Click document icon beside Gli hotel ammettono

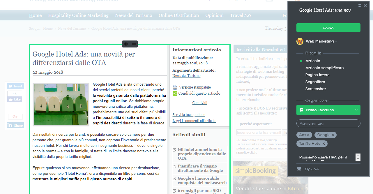[x=175, y=150]
